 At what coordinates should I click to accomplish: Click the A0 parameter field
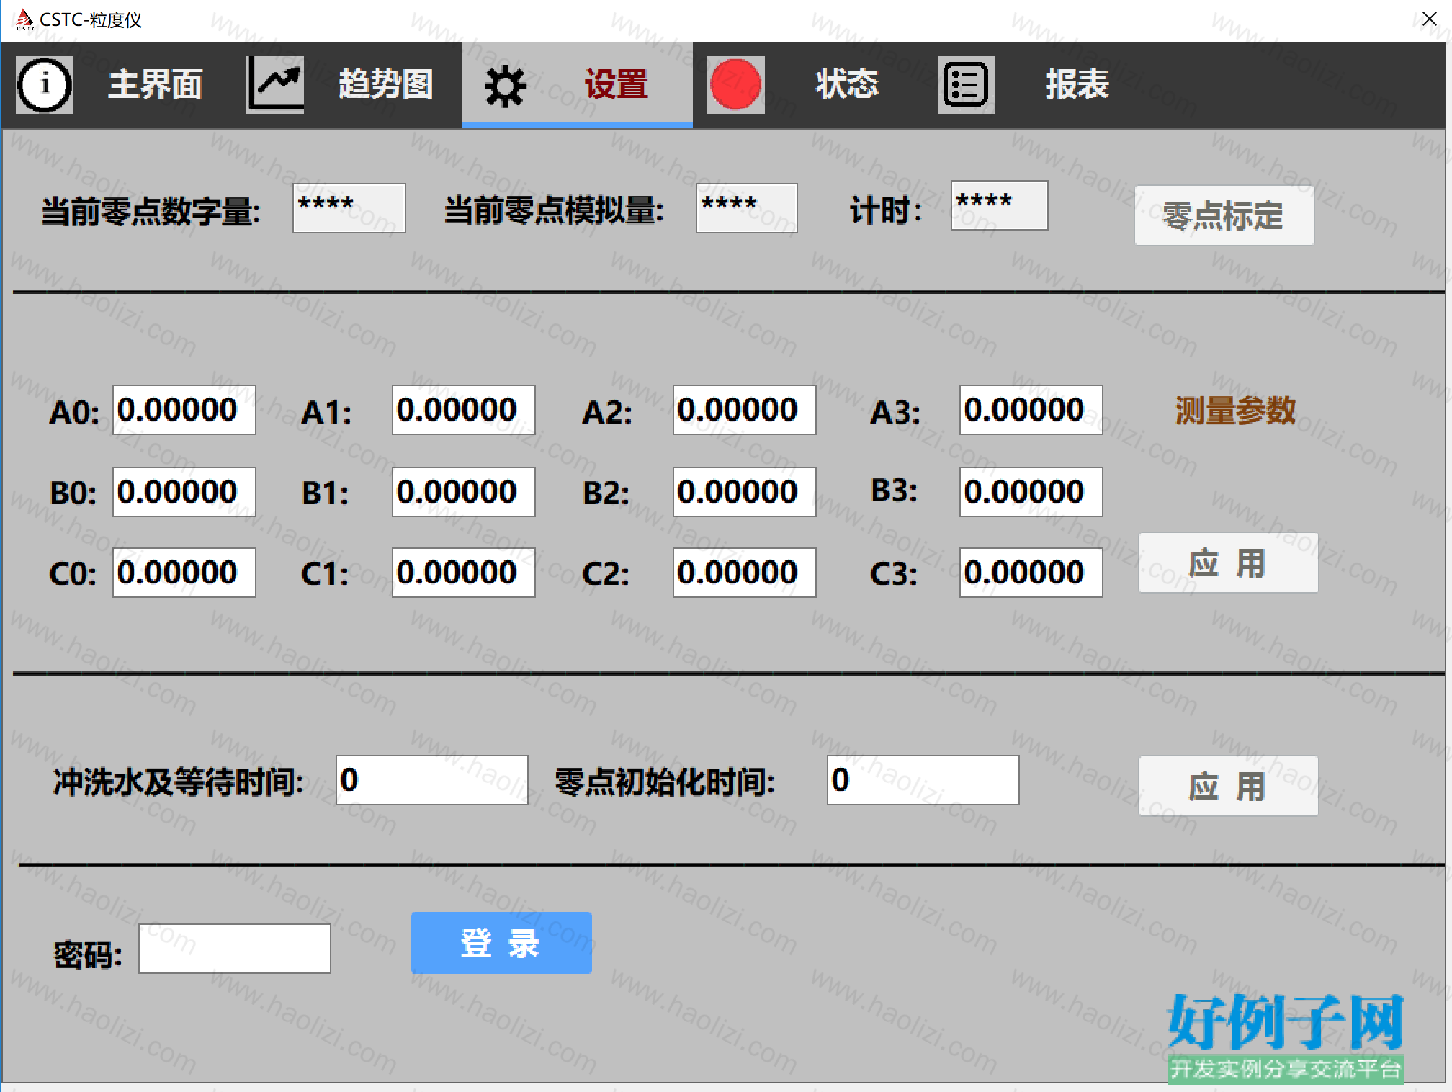click(184, 410)
